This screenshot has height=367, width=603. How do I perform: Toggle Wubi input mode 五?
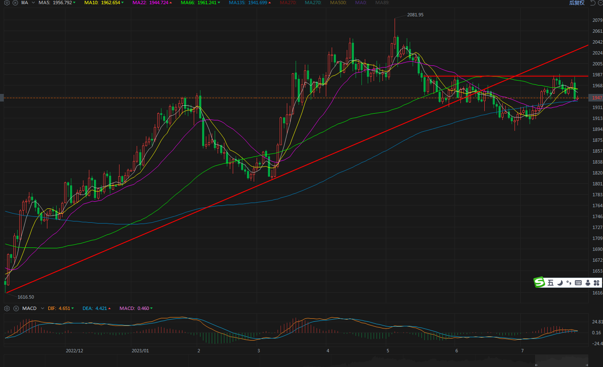tap(551, 283)
